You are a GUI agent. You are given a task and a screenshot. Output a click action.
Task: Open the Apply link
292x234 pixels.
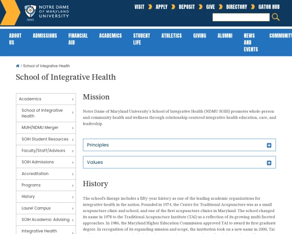tap(162, 7)
